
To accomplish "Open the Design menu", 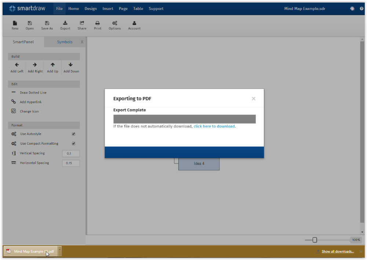I will coord(91,9).
